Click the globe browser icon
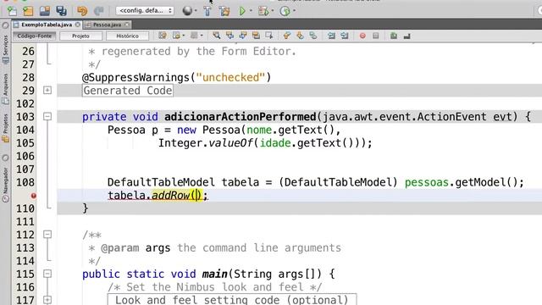 tap(187, 11)
